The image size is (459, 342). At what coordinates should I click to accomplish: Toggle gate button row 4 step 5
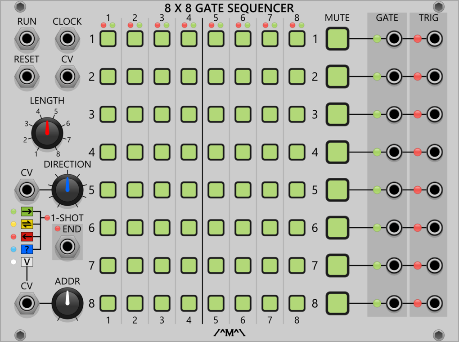[x=216, y=152]
